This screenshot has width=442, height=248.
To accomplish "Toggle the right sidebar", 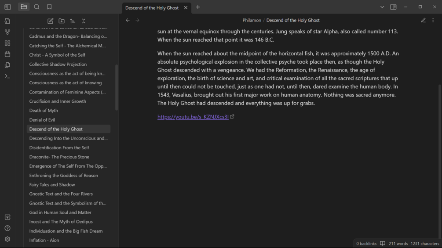I will tap(393, 7).
